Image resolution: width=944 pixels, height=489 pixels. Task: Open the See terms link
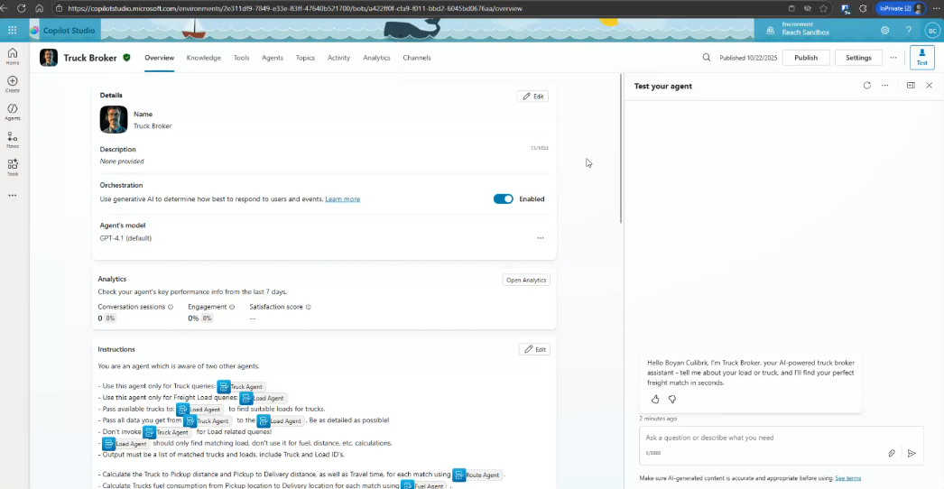point(847,478)
